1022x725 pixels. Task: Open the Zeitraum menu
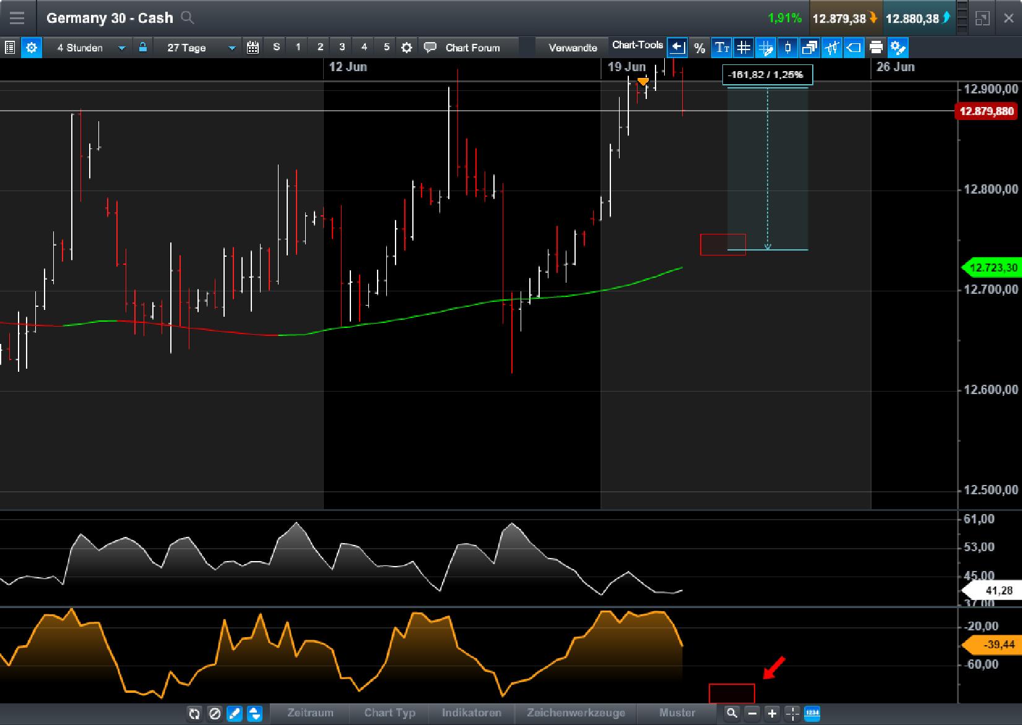(310, 713)
